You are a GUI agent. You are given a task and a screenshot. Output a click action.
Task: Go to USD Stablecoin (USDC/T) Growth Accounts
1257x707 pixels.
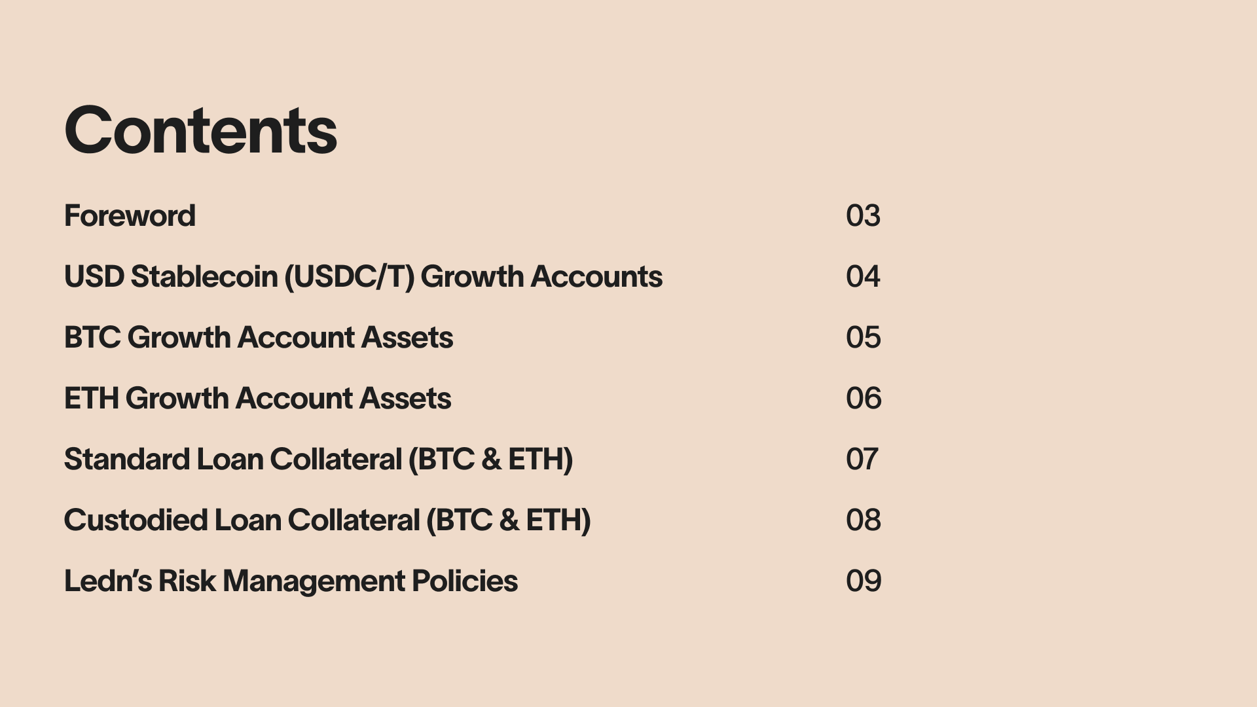[x=363, y=277]
